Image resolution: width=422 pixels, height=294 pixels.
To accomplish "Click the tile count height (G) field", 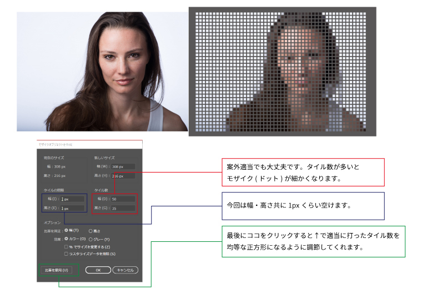I will pyautogui.click(x=122, y=208).
